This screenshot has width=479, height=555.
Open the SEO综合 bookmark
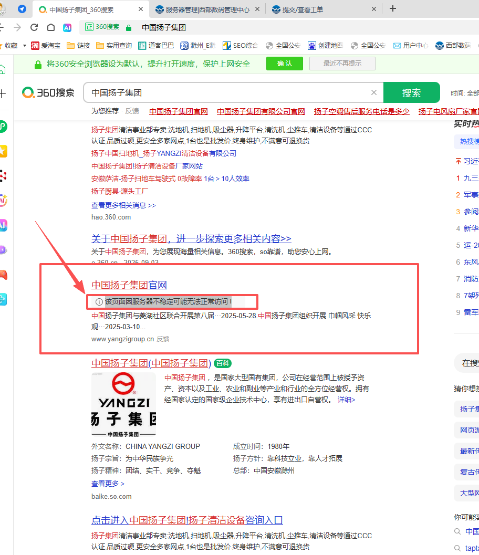240,46
